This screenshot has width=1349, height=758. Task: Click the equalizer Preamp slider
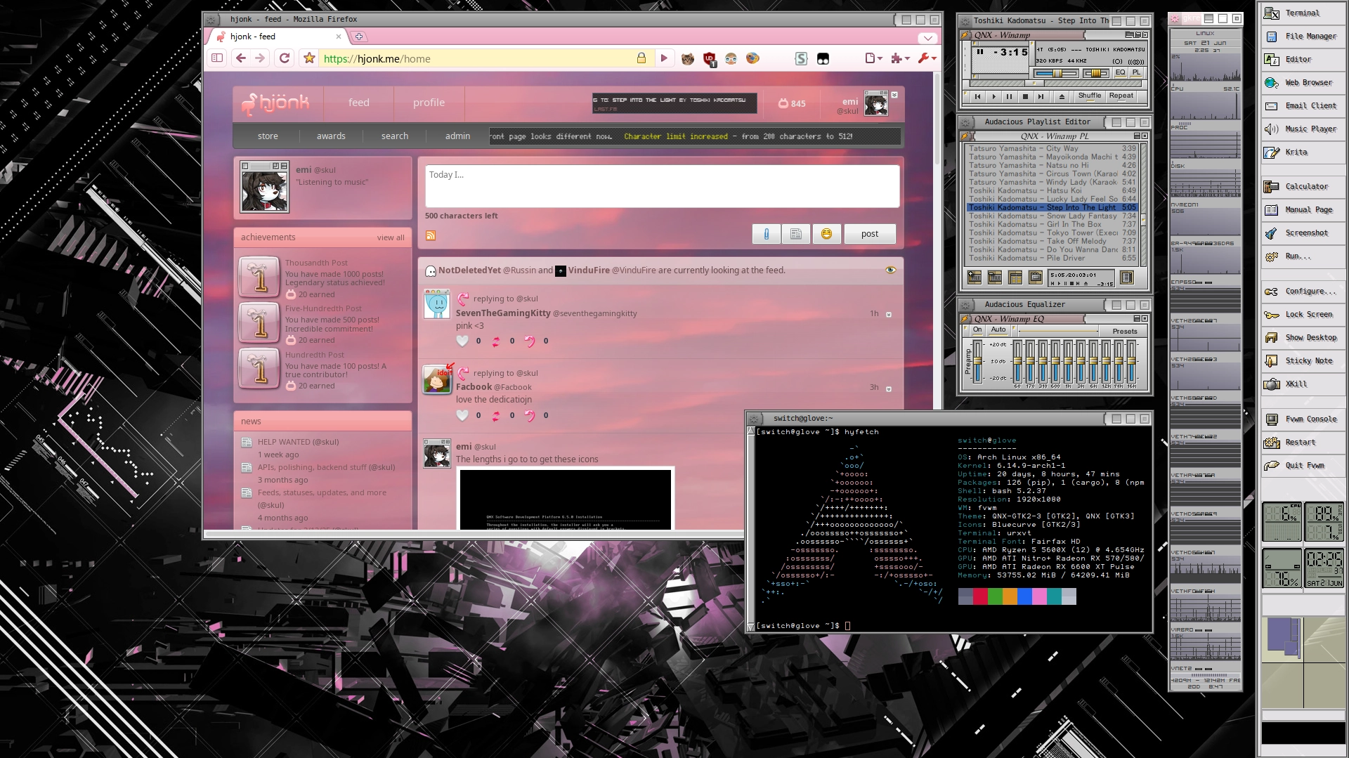click(977, 362)
